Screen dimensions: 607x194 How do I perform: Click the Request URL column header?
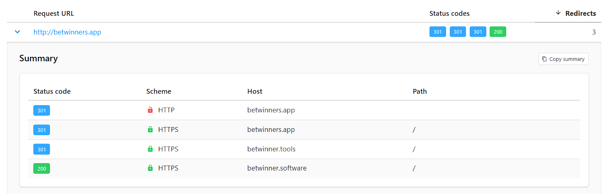[54, 13]
